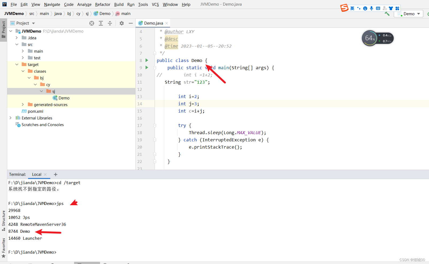Click the terminal prompt input line
The height and width of the screenshot is (264, 429).
[x=32, y=252]
